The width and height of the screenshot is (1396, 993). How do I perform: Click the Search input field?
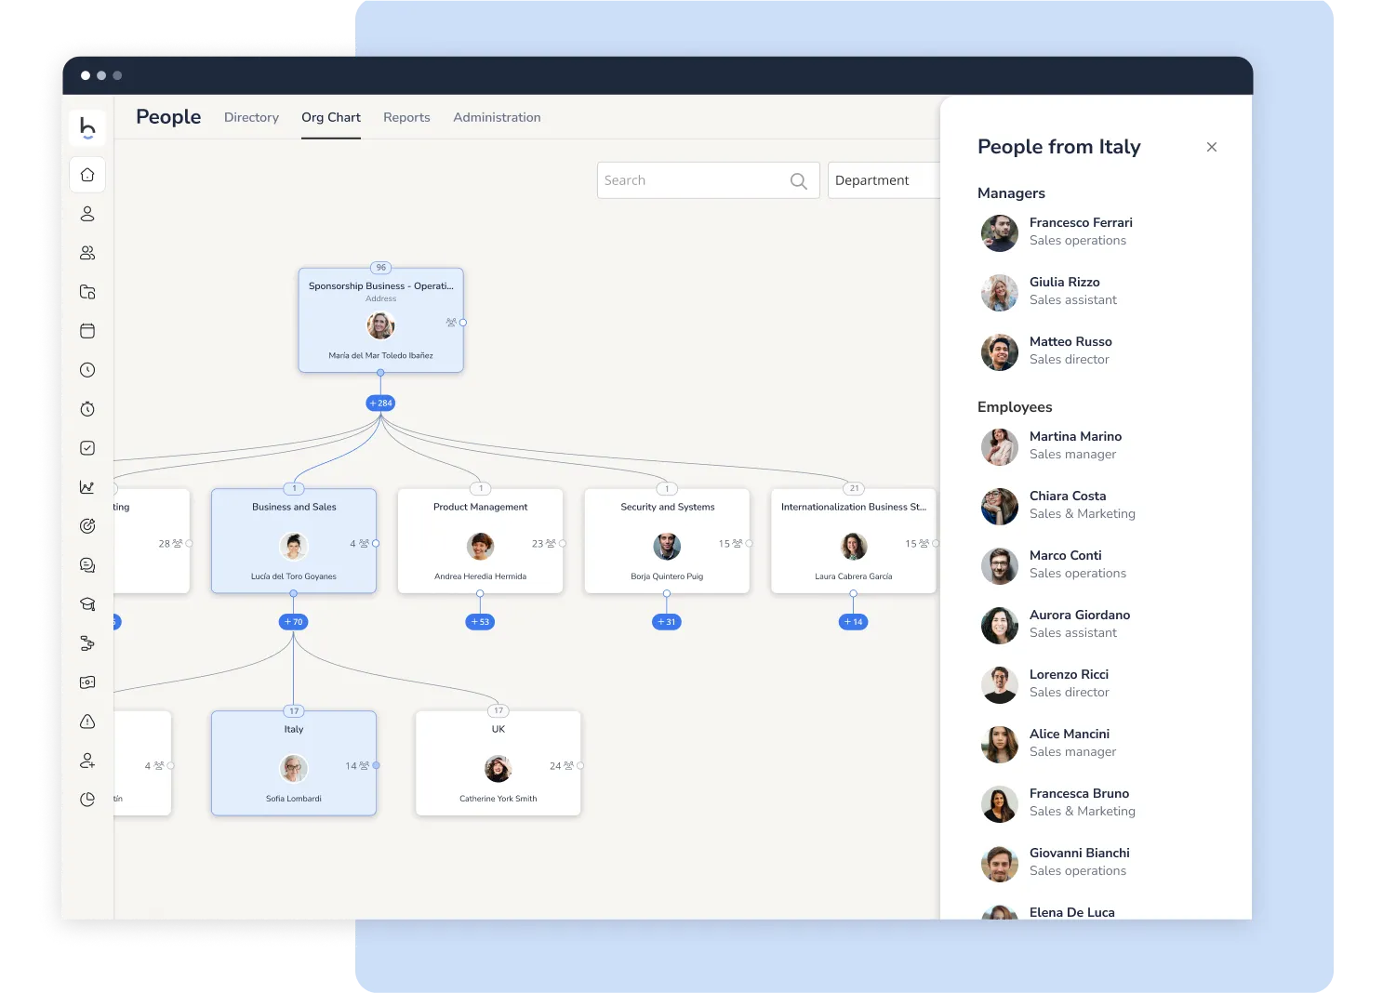point(708,180)
